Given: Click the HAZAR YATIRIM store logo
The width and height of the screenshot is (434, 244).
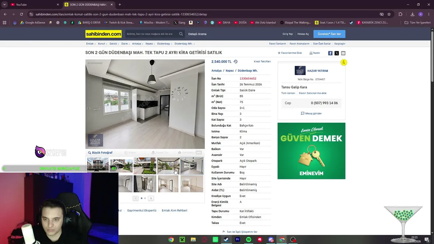Looking at the screenshot, I should [x=300, y=70].
